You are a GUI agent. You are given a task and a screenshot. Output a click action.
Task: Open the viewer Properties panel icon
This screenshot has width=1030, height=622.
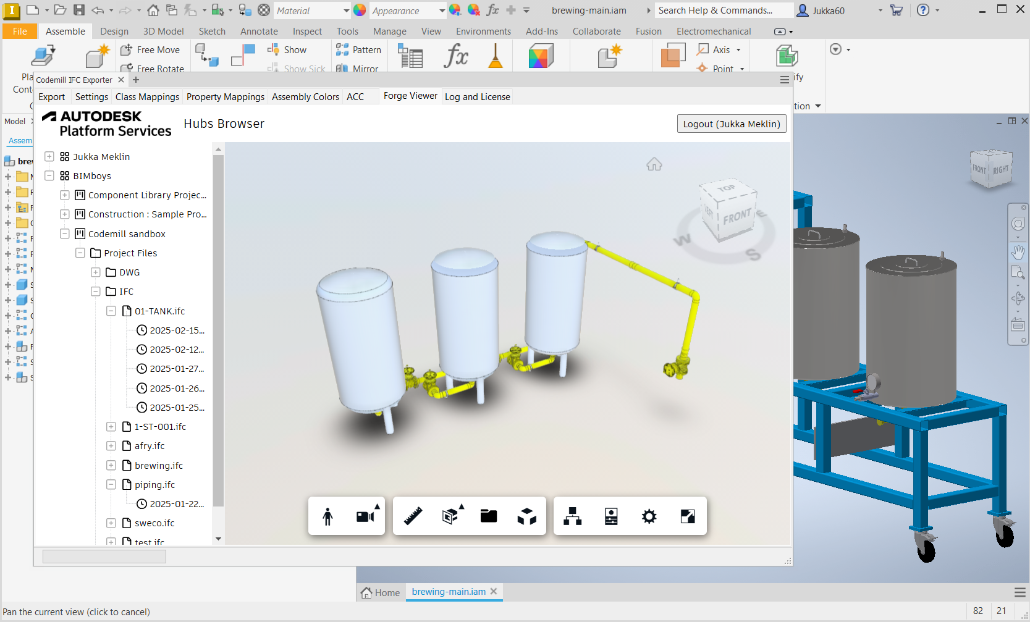point(611,516)
